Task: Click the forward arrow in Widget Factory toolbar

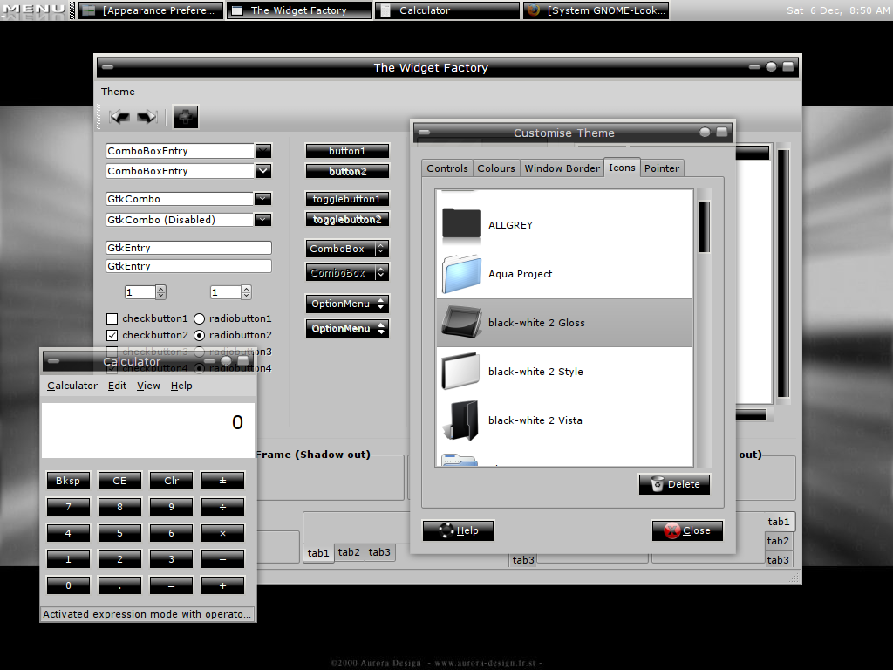Action: tap(147, 117)
